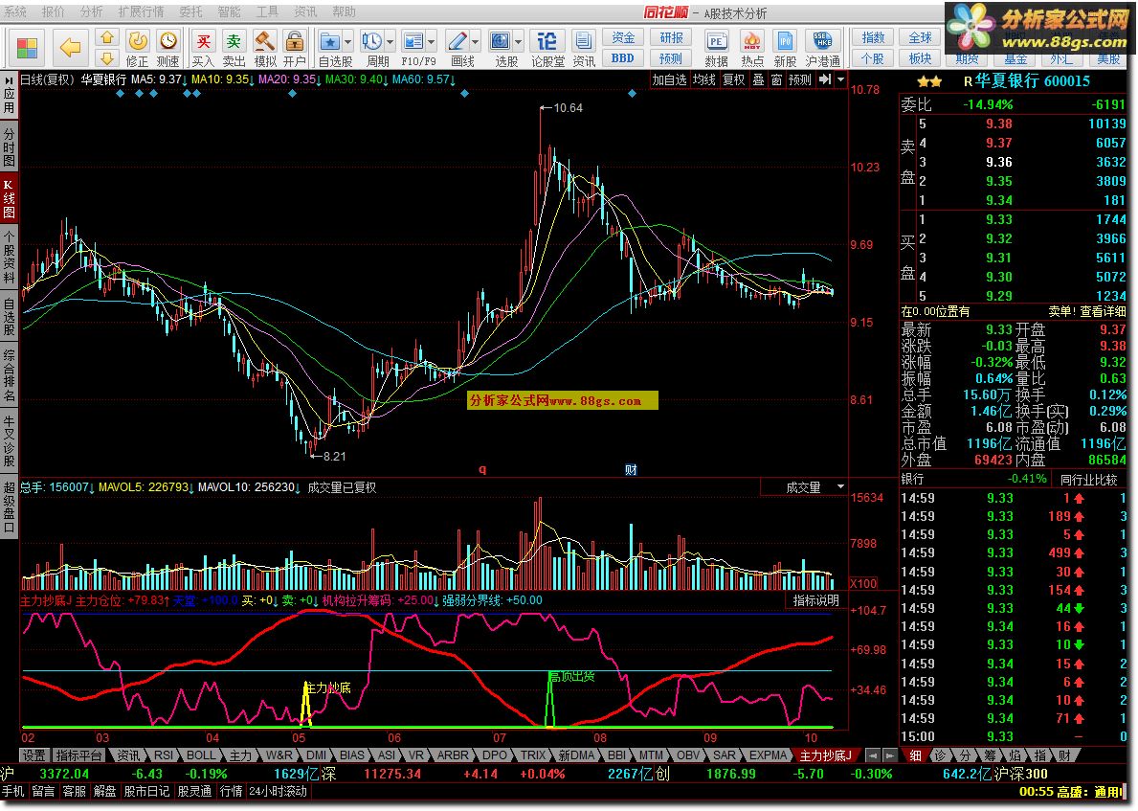1138x811 pixels.
Task: Click the yellow down arrow icon
Action: pyautogui.click(x=107, y=58)
